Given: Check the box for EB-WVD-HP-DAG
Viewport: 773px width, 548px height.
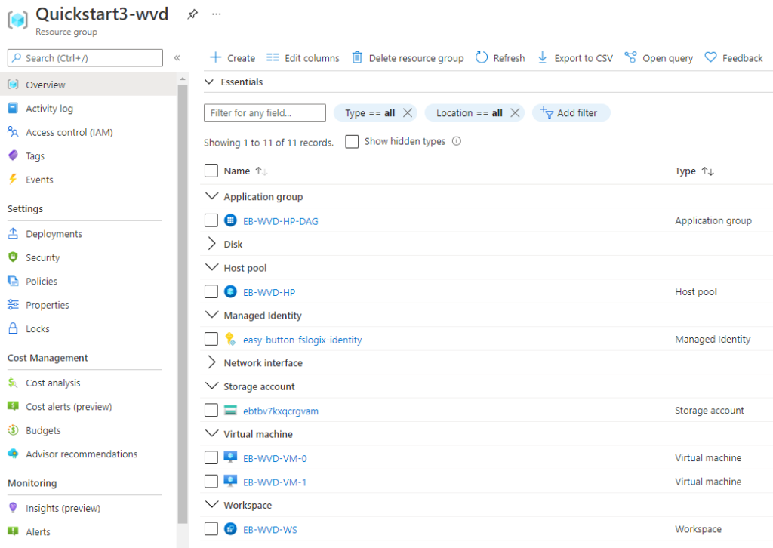Looking at the screenshot, I should coord(211,220).
